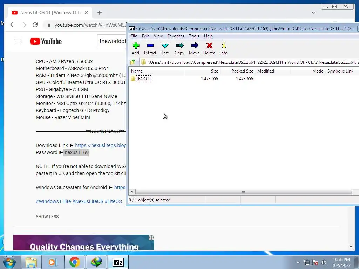Go back in Chrome

pos(13,25)
